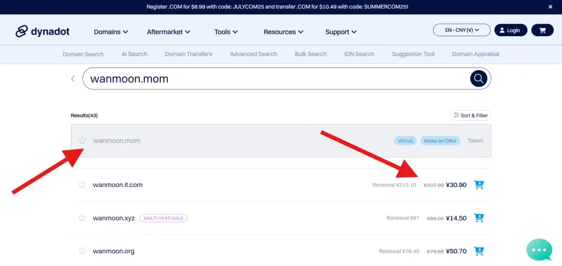The height and width of the screenshot is (266, 562).
Task: Click the Renewal ¥210.10 text
Action: click(x=394, y=185)
